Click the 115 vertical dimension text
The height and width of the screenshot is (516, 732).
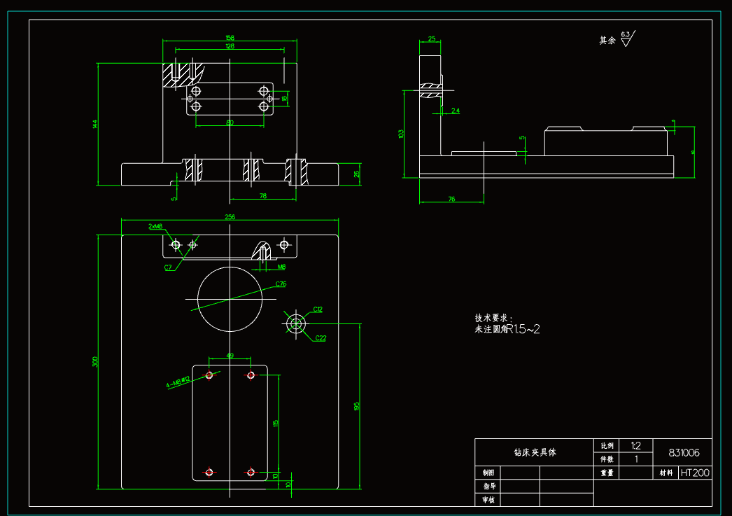[x=276, y=423]
